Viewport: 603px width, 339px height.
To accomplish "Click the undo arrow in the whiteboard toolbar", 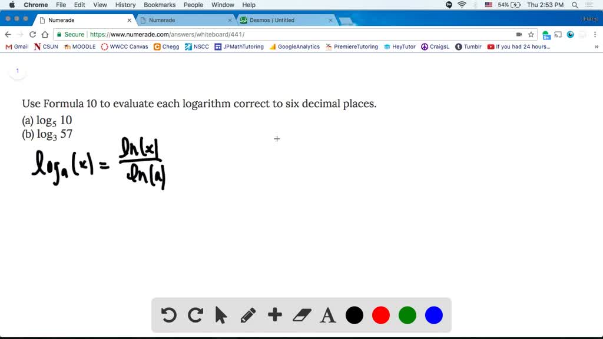I will (x=169, y=315).
